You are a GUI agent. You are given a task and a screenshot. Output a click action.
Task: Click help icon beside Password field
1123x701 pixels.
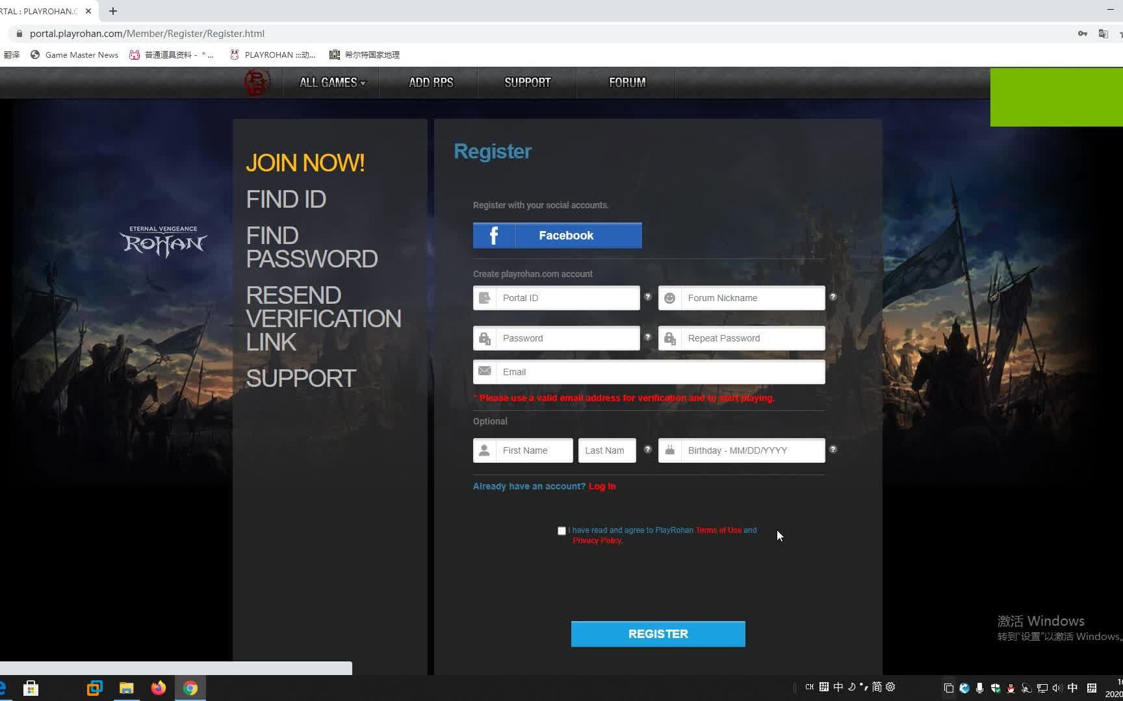click(x=647, y=337)
